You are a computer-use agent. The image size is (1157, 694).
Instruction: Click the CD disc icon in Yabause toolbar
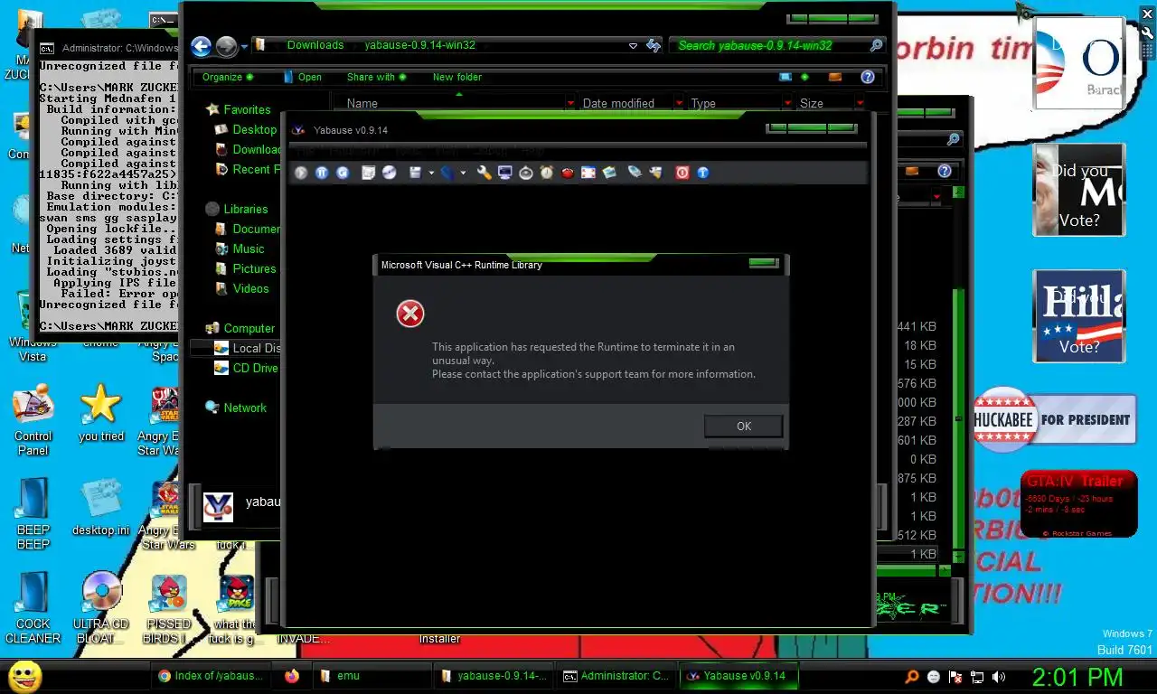click(390, 173)
